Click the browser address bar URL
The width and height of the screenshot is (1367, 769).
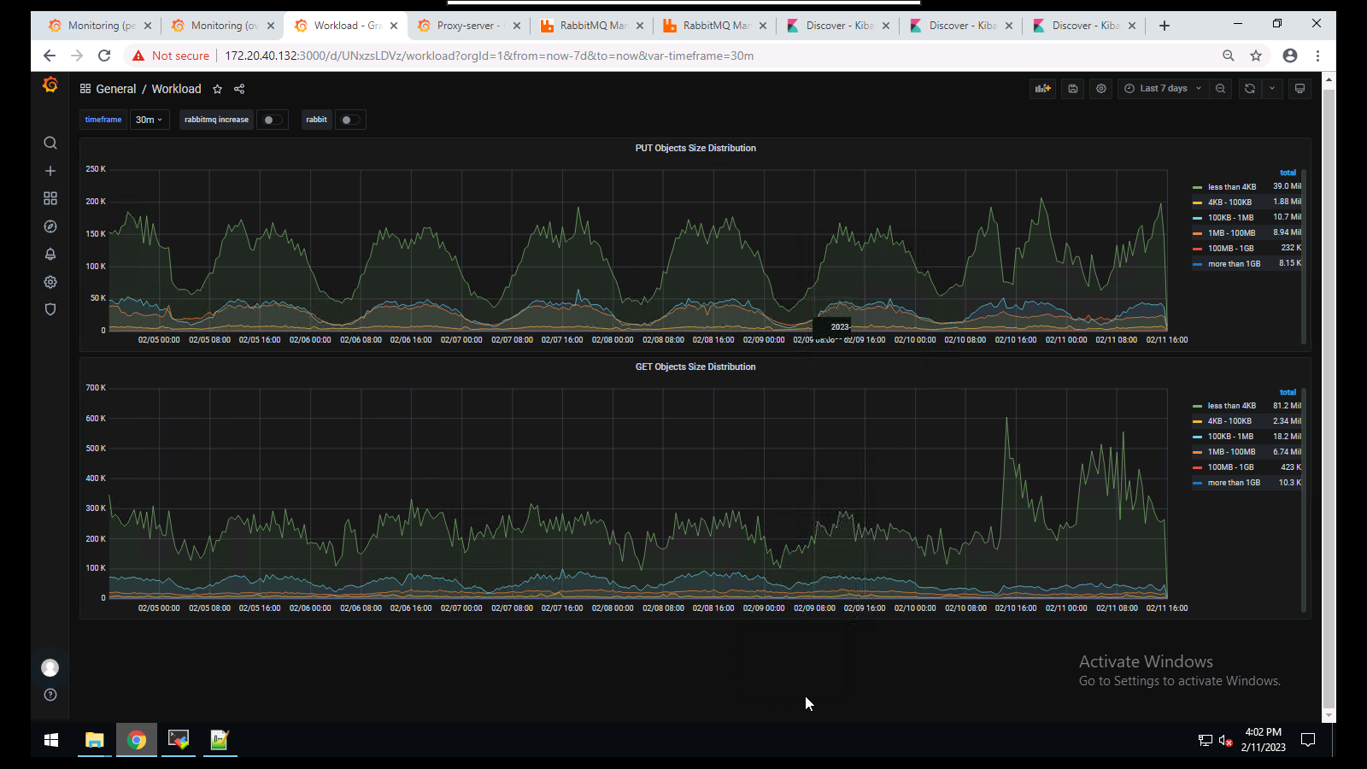tap(489, 56)
